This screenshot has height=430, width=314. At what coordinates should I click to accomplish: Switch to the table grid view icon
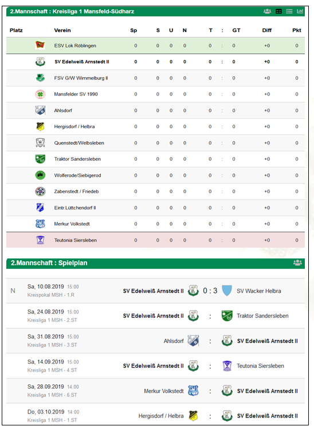pos(278,11)
